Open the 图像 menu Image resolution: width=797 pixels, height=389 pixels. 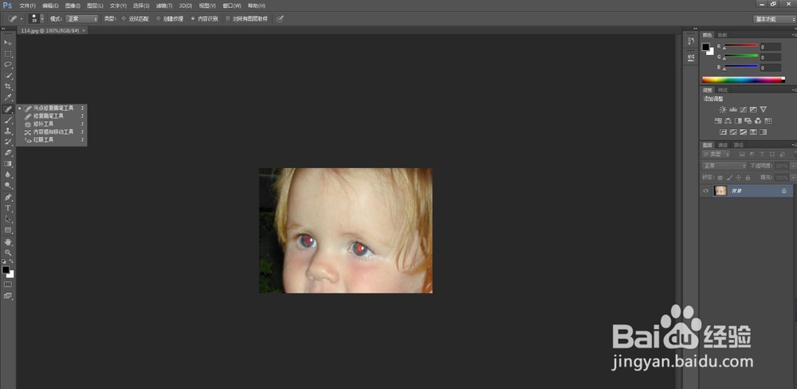click(x=73, y=6)
